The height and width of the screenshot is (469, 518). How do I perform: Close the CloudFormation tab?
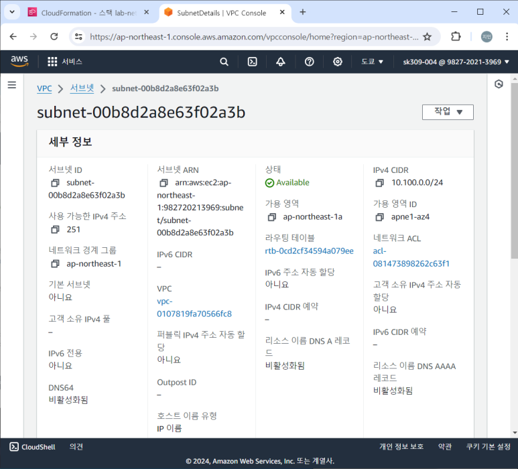[x=147, y=12]
